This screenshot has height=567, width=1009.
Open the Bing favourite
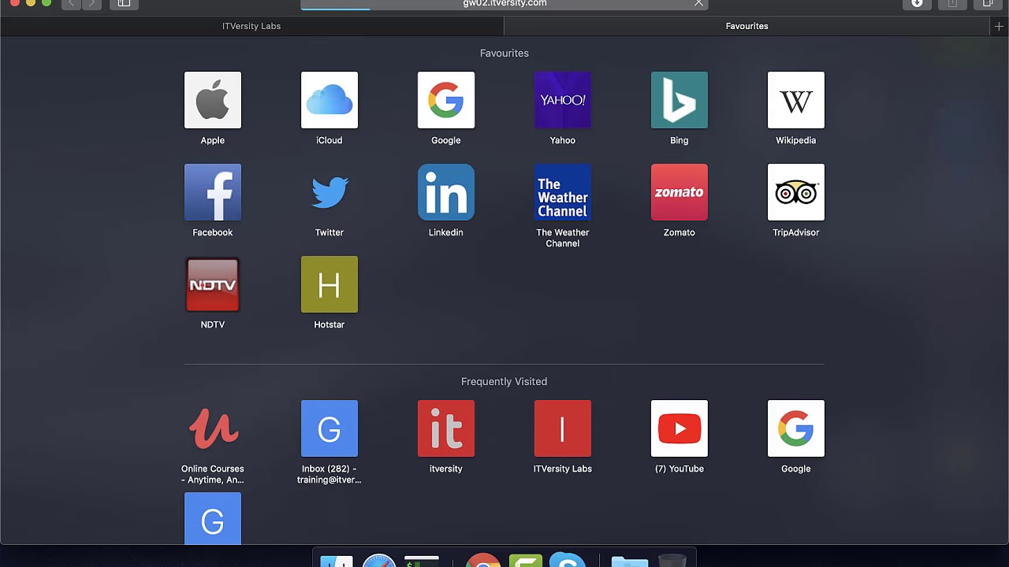pyautogui.click(x=679, y=100)
